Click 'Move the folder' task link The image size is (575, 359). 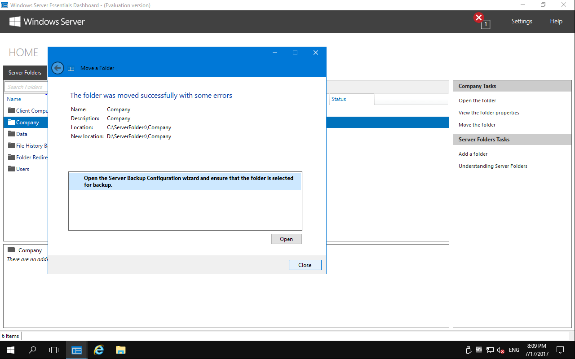click(x=477, y=125)
